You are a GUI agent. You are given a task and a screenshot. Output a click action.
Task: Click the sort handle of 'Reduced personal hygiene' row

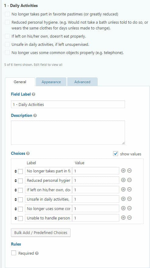click(16, 181)
